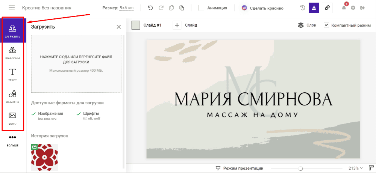The image size is (376, 173).
Task: Close the Загрузить panel
Action: pos(119,27)
